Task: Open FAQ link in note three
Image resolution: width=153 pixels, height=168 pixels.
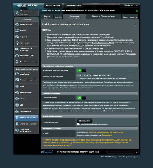Action: (79, 46)
